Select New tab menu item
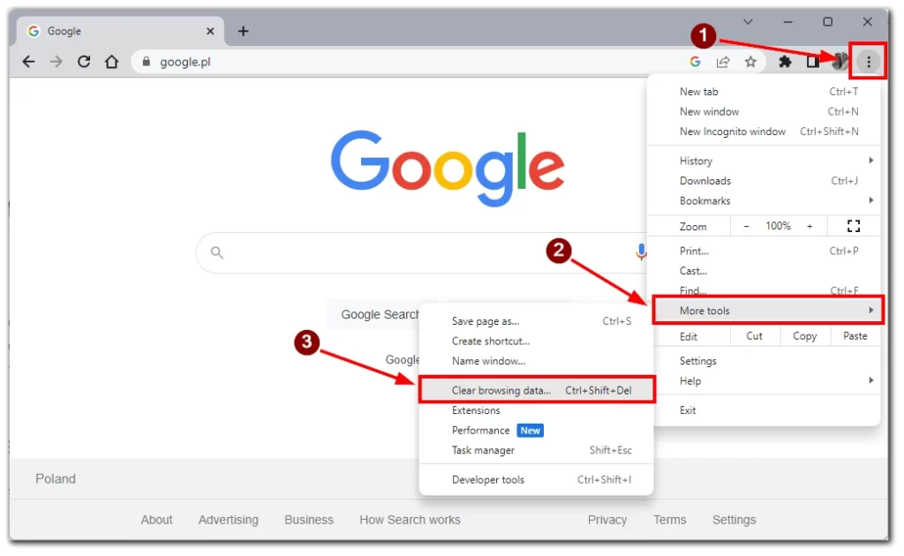The width and height of the screenshot is (904, 556). tap(764, 92)
